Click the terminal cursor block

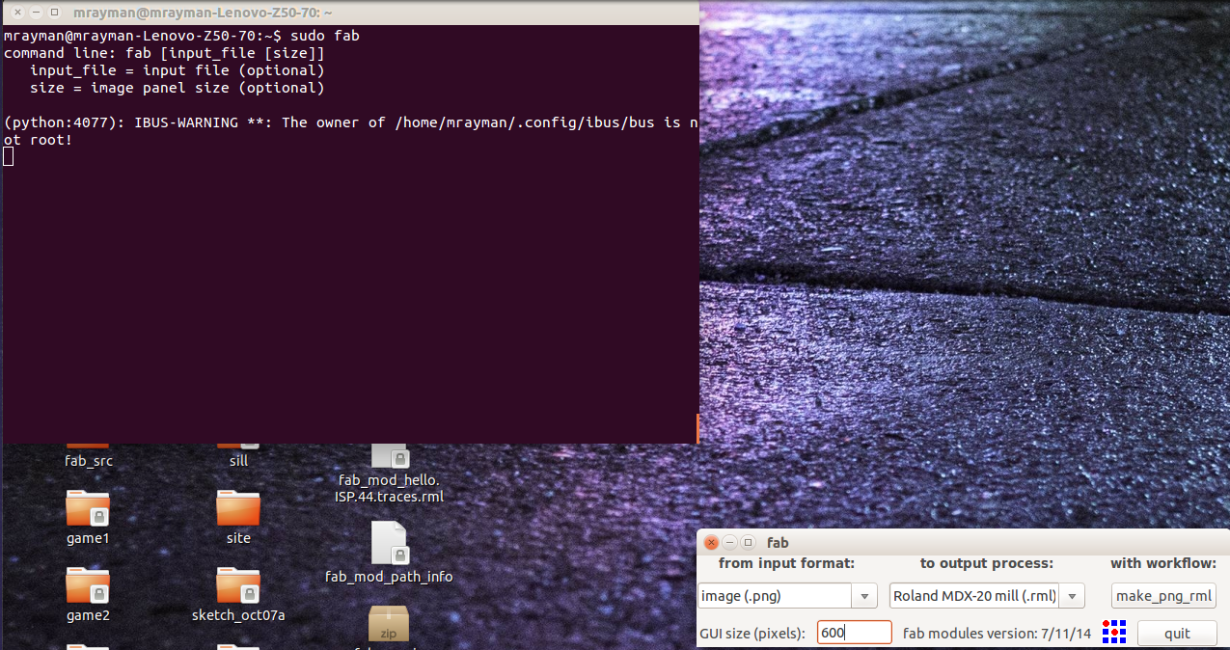[8, 156]
